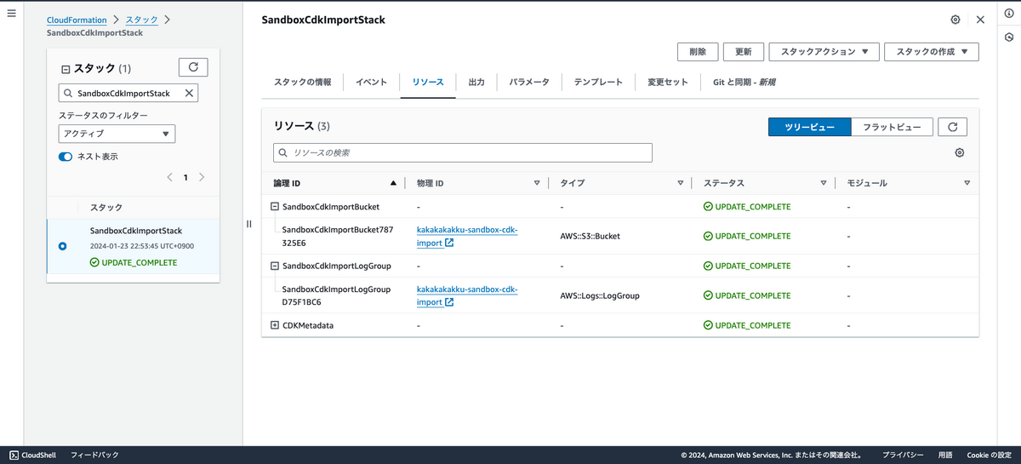Refresh the stack list
This screenshot has height=464, width=1021.
[x=193, y=67]
